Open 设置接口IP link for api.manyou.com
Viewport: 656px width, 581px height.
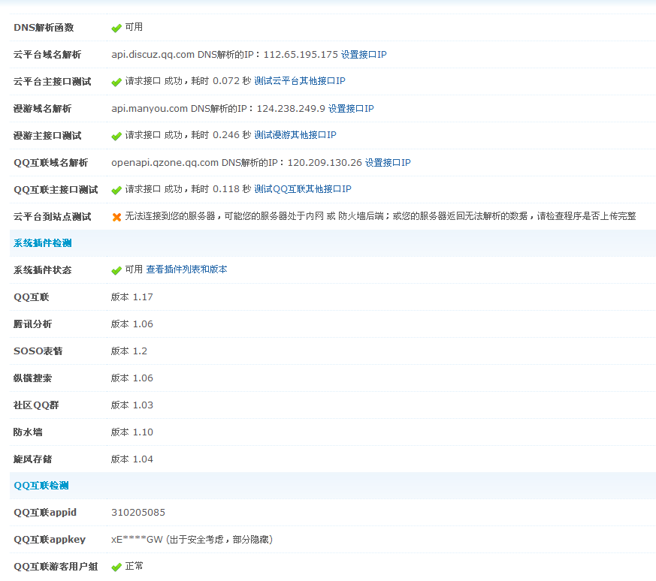[x=351, y=108]
